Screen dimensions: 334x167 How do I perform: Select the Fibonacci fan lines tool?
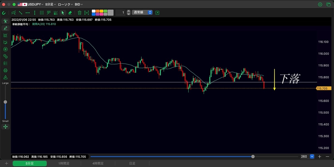tap(56, 13)
